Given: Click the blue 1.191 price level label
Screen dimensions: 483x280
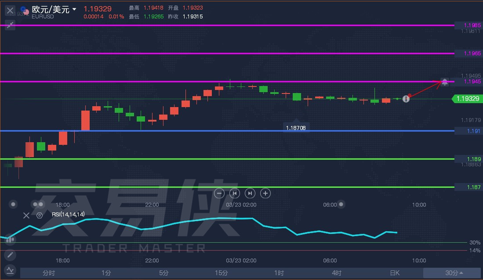Looking at the screenshot, I should (473, 131).
